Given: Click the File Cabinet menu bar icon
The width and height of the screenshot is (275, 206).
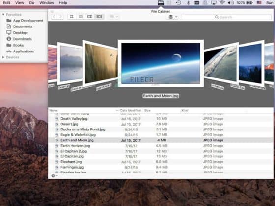Looking at the screenshot, I should tap(161, 2).
